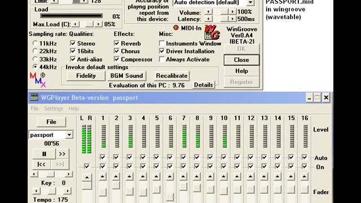
Task: Click the position slider left arrow
Action: 34,174
